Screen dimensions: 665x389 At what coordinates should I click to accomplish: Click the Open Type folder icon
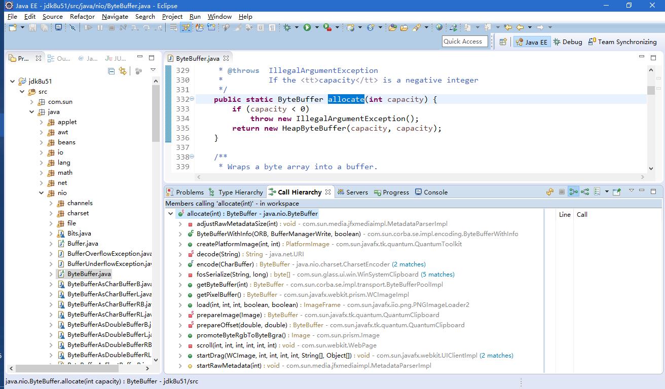tap(392, 27)
